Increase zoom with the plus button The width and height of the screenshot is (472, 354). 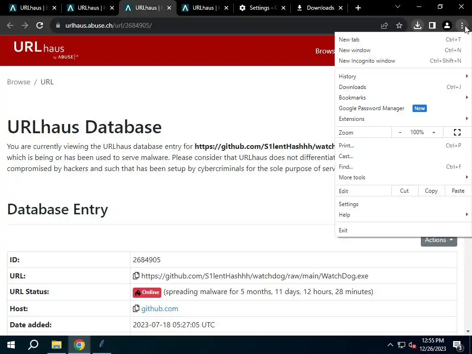pyautogui.click(x=434, y=132)
